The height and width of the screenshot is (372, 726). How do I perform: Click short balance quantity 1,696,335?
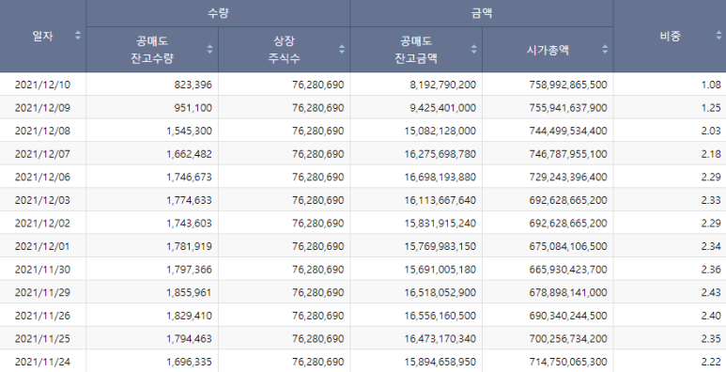pyautogui.click(x=190, y=362)
